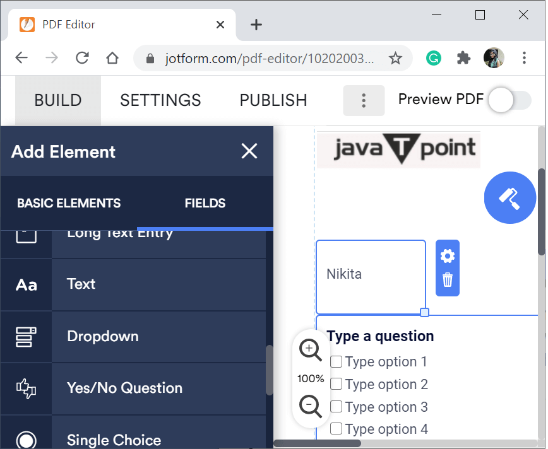Click the 100% zoom level text
This screenshot has height=449, width=548.
311,378
